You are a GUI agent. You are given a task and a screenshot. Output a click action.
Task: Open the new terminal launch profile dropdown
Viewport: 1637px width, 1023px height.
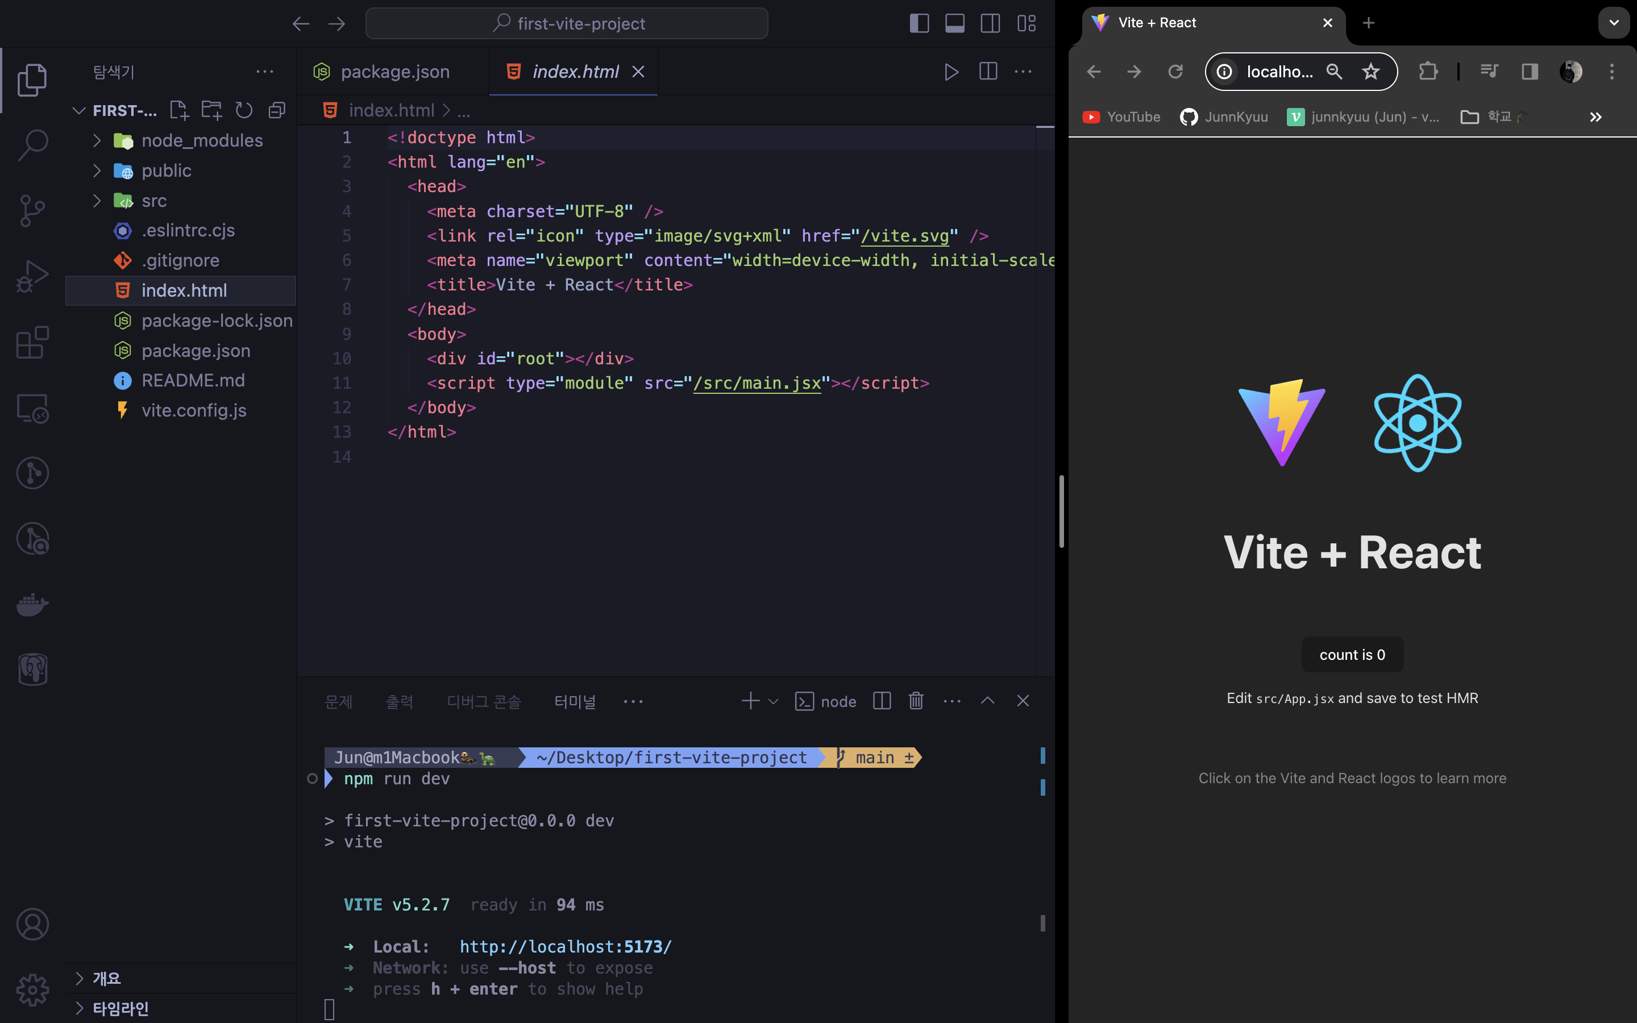(x=773, y=702)
